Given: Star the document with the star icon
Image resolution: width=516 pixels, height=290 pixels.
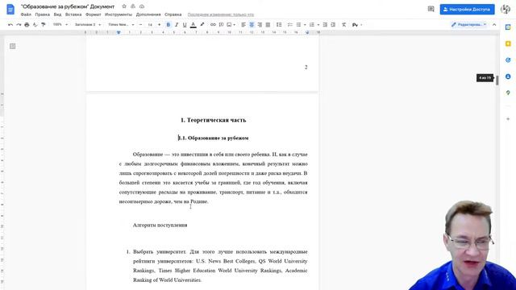Looking at the screenshot, I should point(124,6).
